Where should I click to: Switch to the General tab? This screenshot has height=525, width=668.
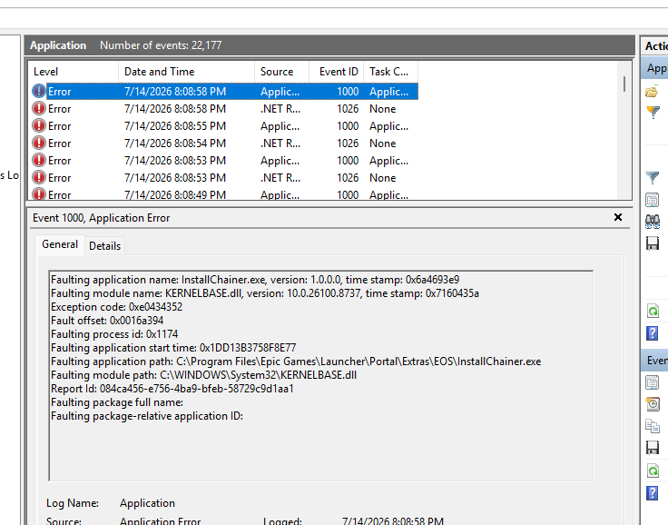pyautogui.click(x=60, y=244)
